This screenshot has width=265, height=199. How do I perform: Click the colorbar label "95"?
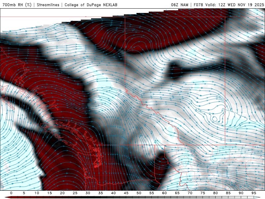click(253, 193)
